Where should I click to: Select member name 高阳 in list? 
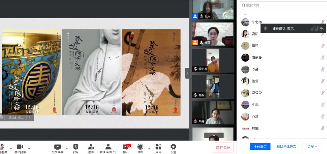[x=255, y=34]
